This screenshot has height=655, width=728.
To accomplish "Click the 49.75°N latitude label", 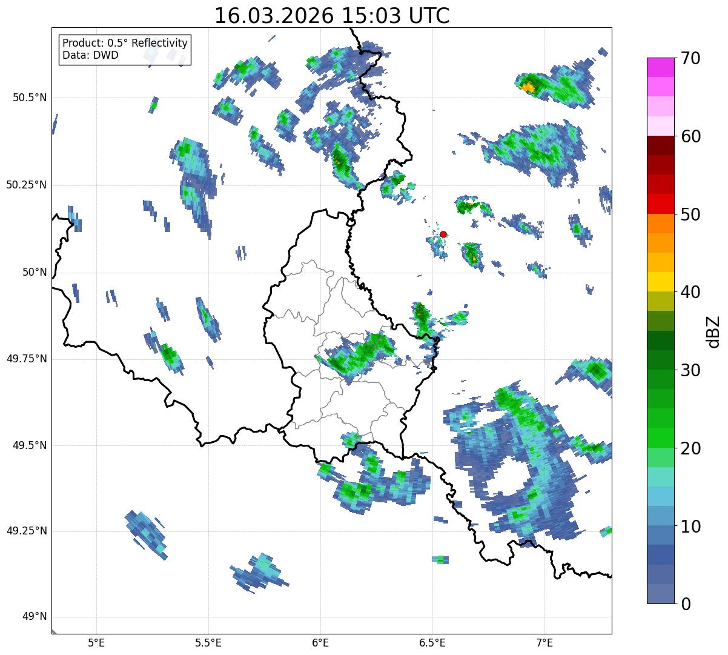I will point(27,359).
